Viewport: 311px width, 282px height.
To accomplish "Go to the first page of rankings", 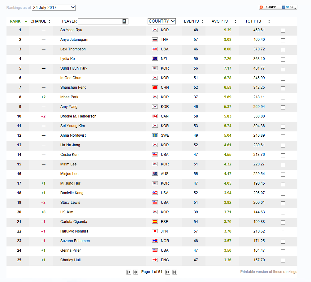I will click(129, 272).
